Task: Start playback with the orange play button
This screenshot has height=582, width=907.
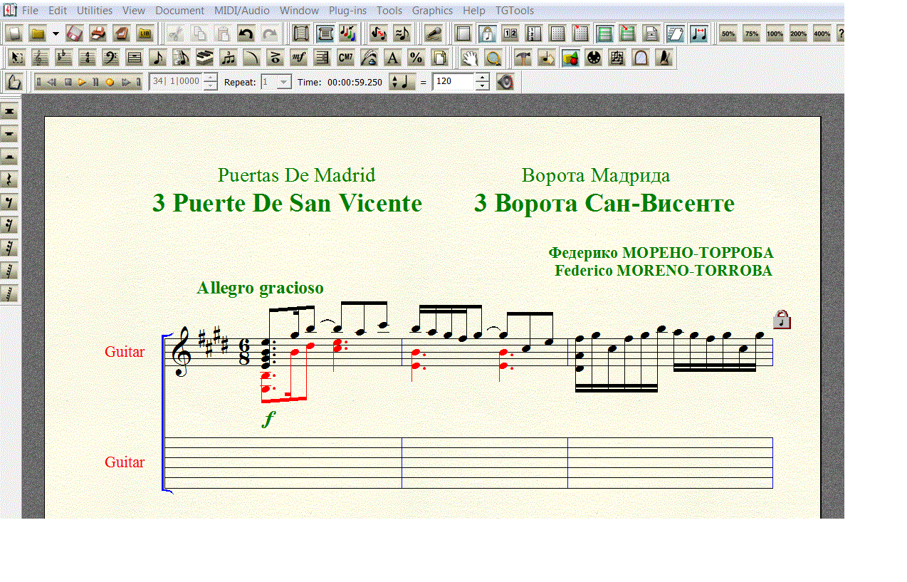Action: 82,82
